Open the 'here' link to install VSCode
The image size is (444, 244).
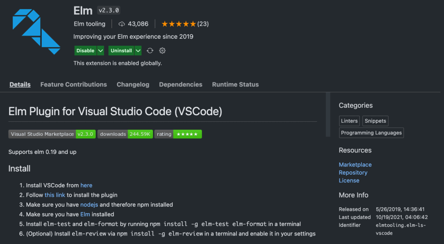86,185
